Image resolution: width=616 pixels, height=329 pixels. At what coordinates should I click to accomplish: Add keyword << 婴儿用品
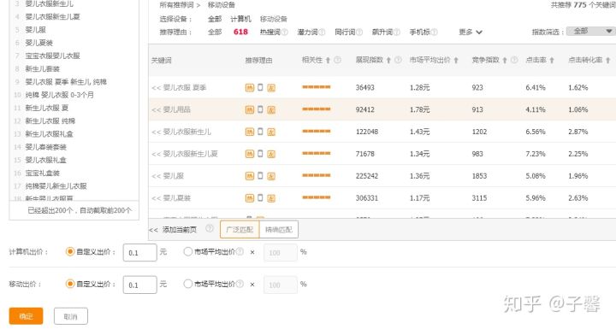pos(171,109)
